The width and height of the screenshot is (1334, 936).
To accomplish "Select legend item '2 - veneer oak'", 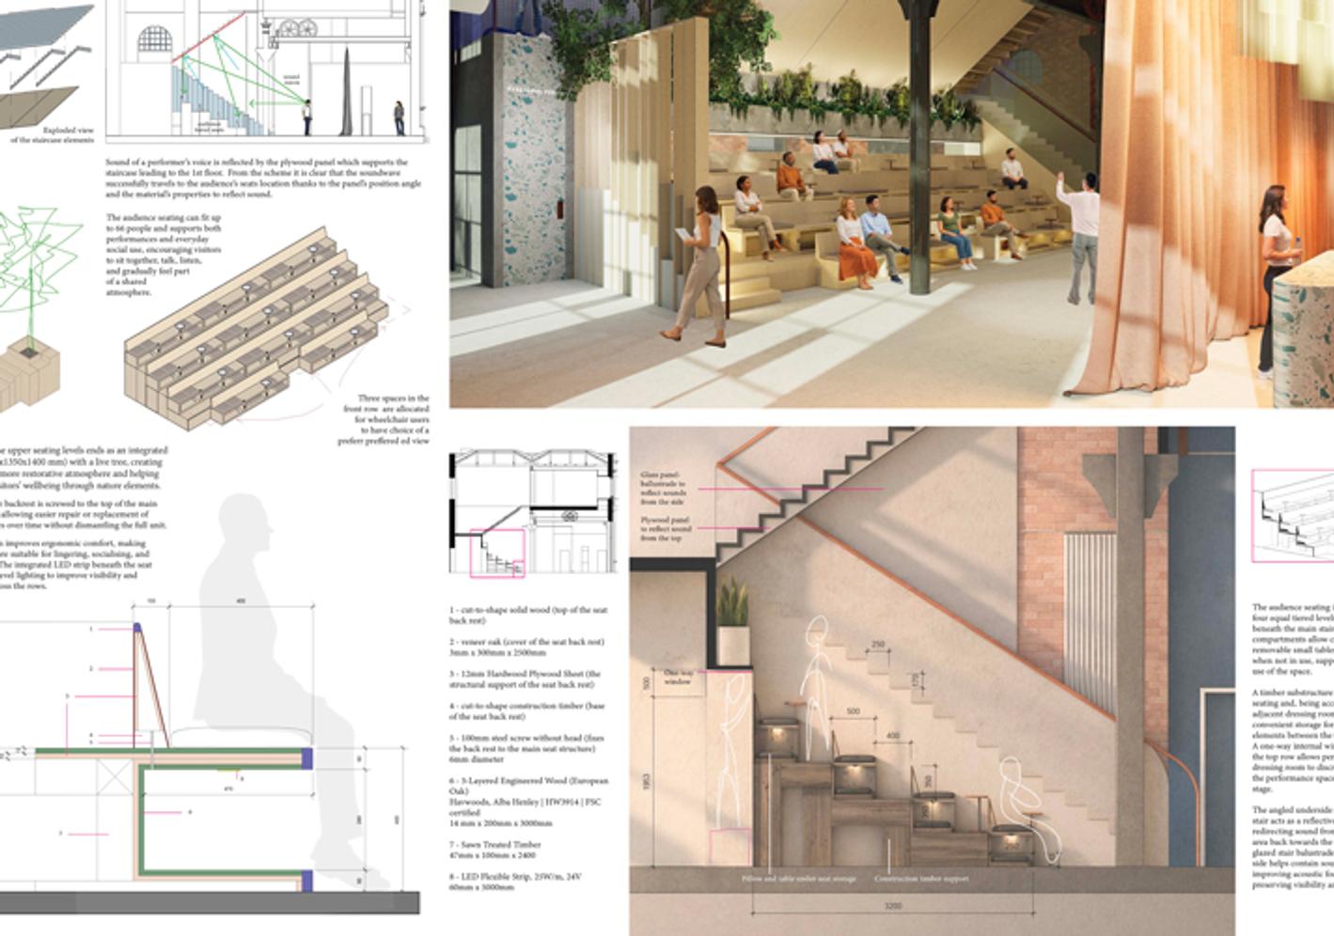I will click(526, 647).
